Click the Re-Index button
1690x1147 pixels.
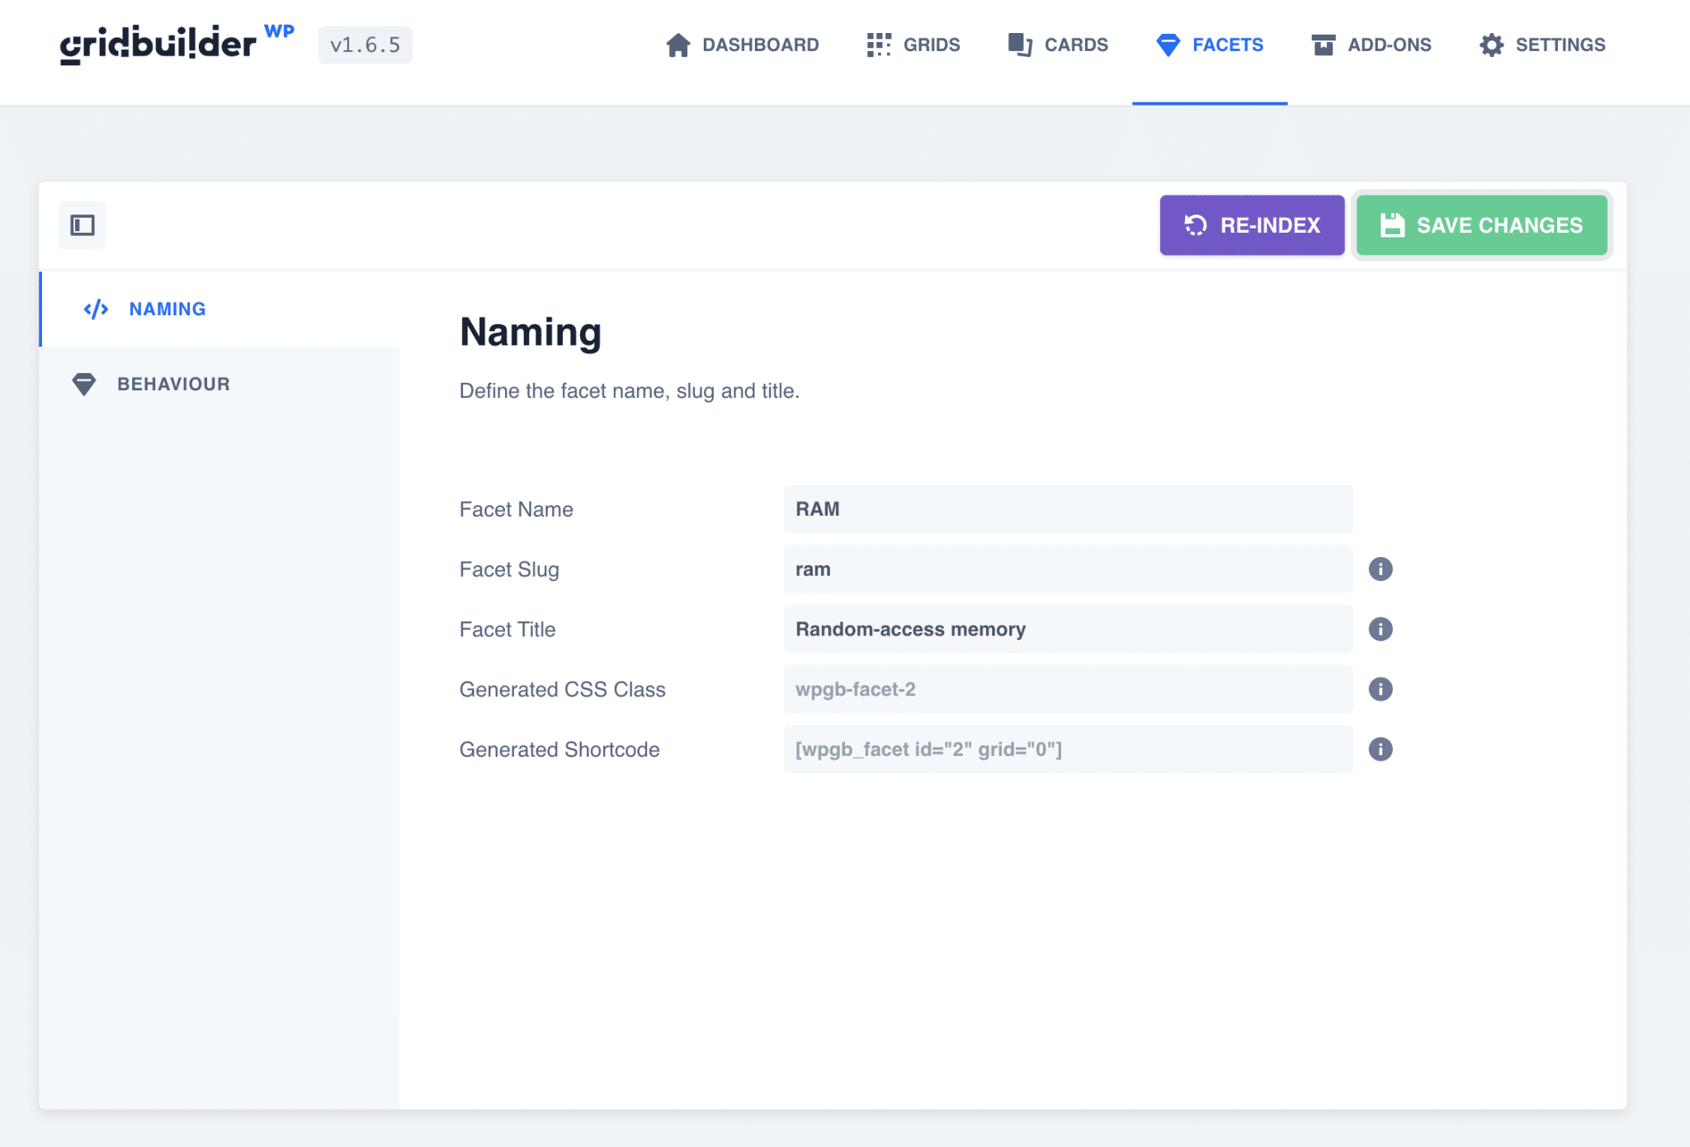[x=1252, y=225]
